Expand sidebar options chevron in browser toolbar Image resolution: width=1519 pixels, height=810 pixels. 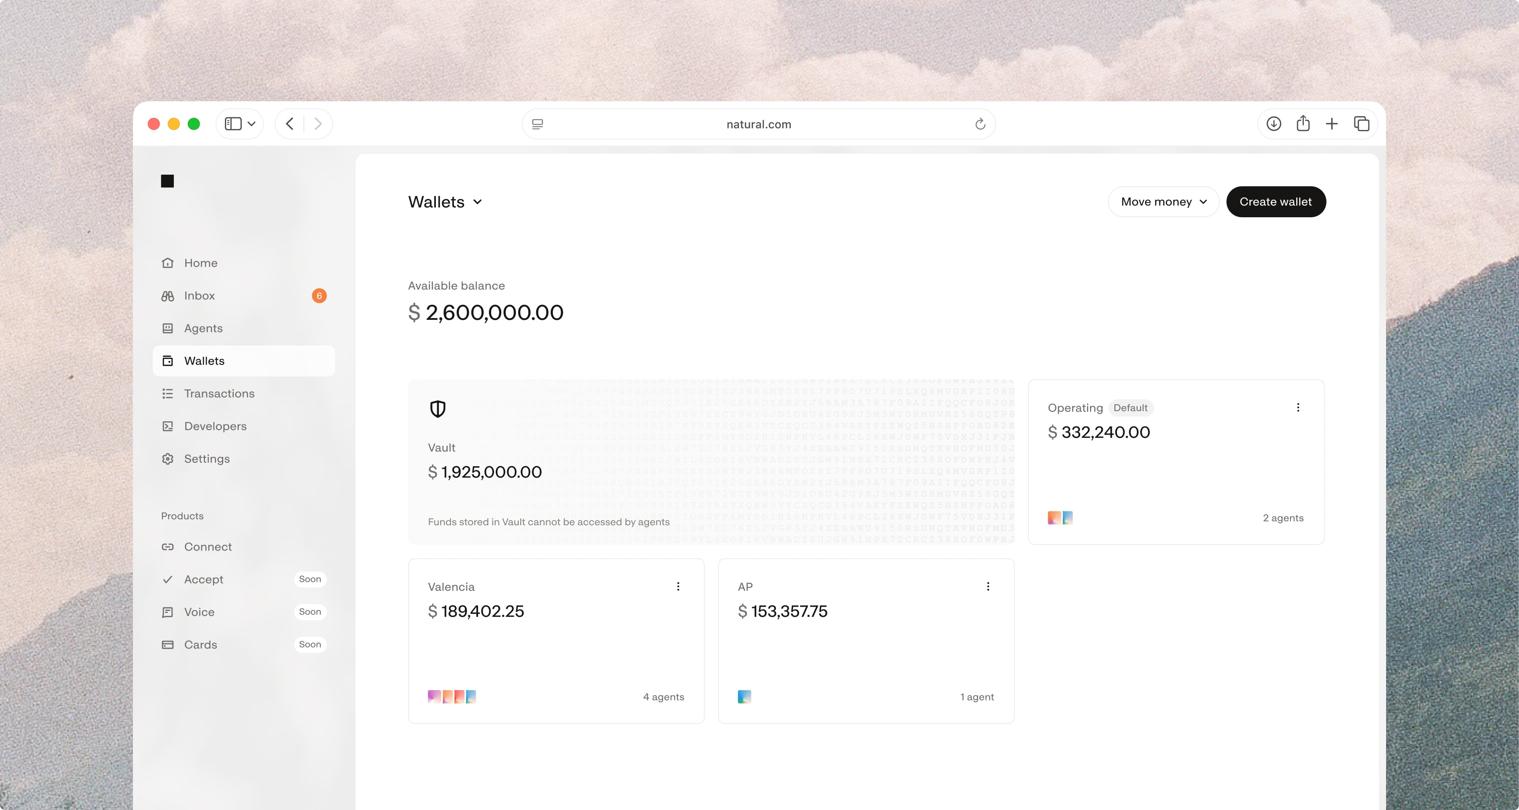pyautogui.click(x=252, y=124)
